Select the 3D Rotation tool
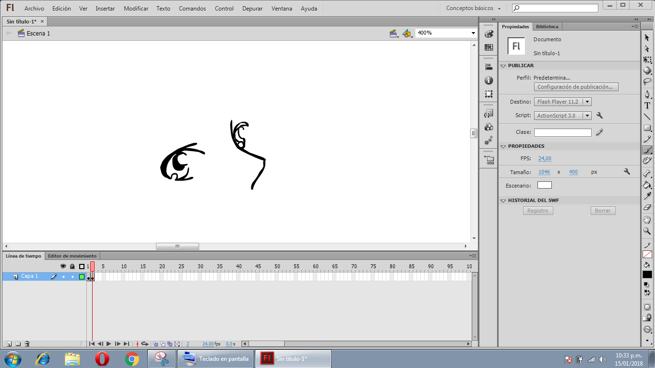655x368 pixels. tap(647, 71)
